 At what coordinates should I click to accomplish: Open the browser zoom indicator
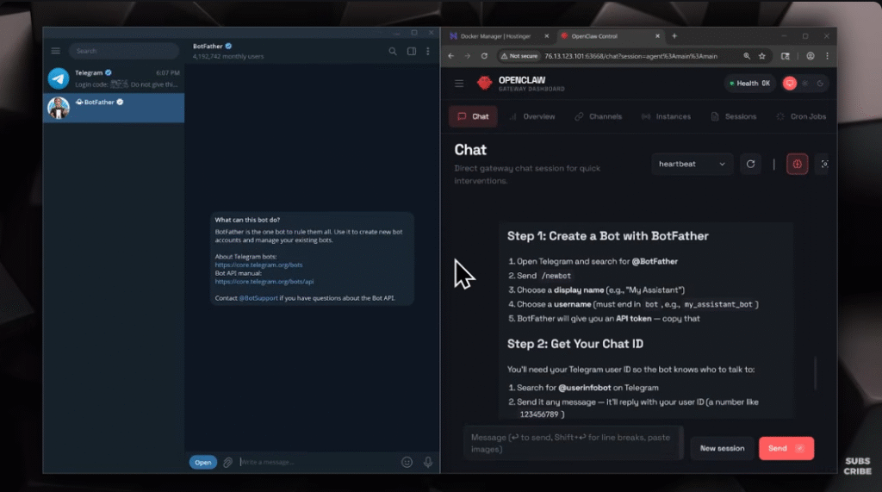(x=747, y=56)
